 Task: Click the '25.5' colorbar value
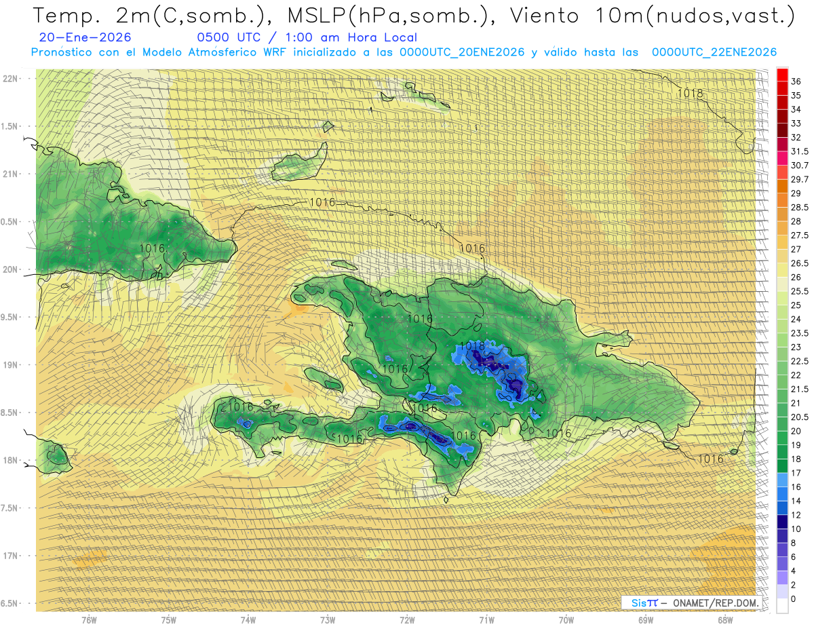[800, 291]
